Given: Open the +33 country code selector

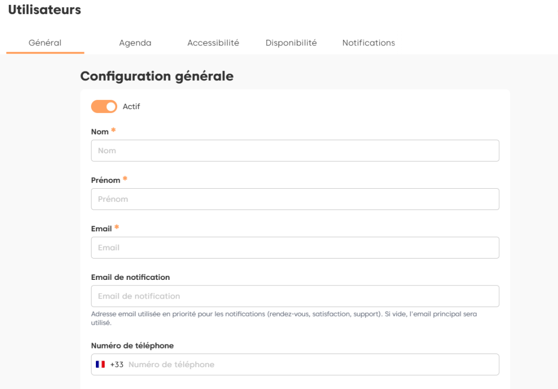Looking at the screenshot, I should pyautogui.click(x=117, y=364).
